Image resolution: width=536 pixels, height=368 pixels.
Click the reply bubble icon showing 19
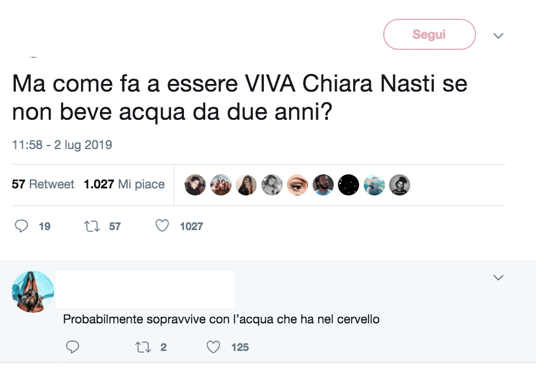[22, 226]
